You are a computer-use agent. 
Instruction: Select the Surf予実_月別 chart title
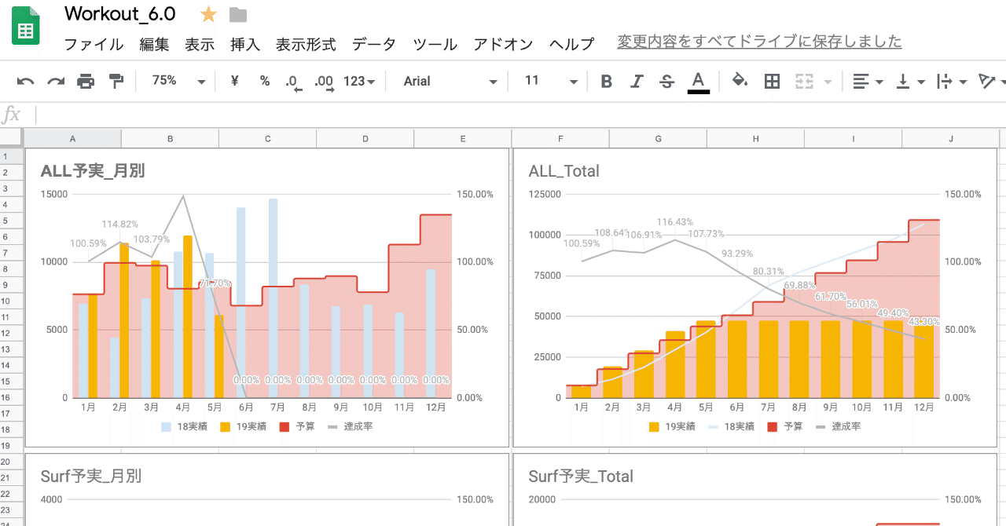91,476
